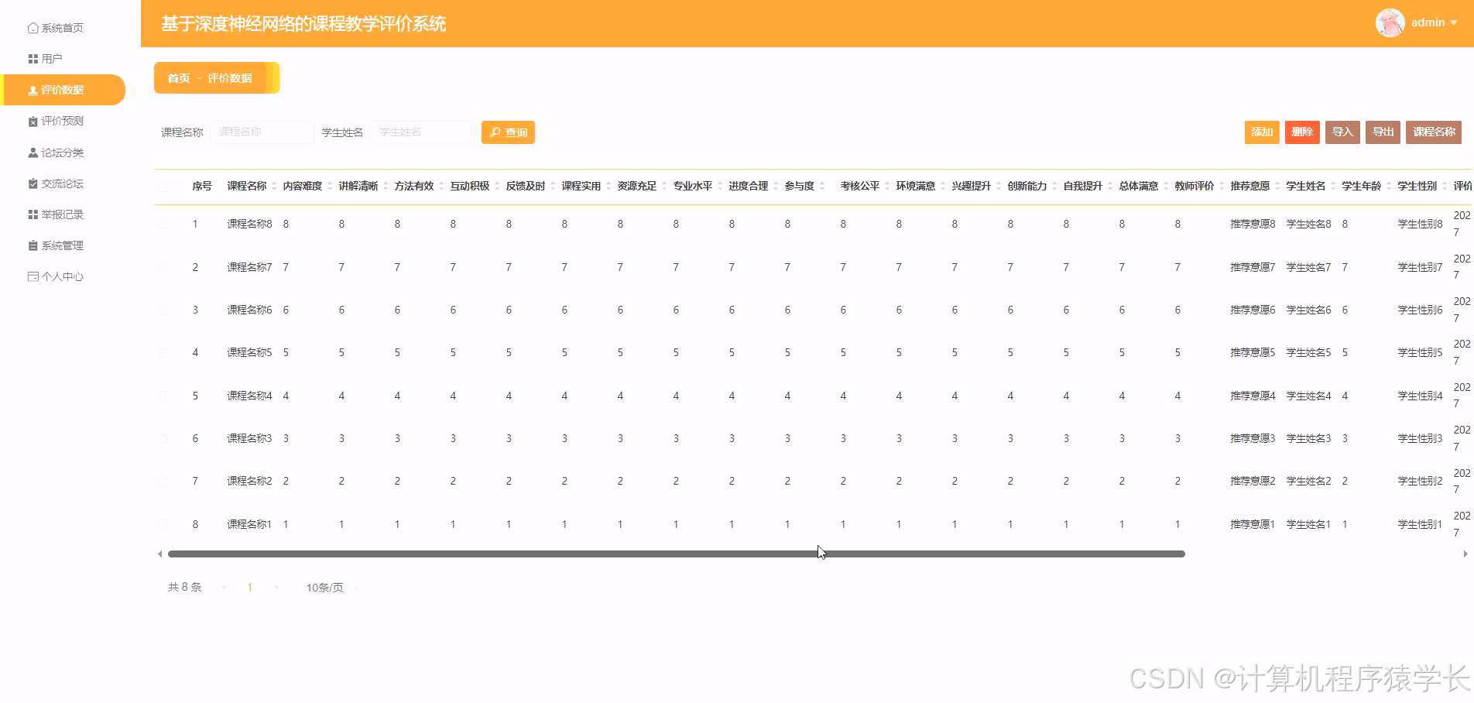1474x703 pixels.
Task: Sort table by 兴趣提升 column caret
Action: (999, 186)
